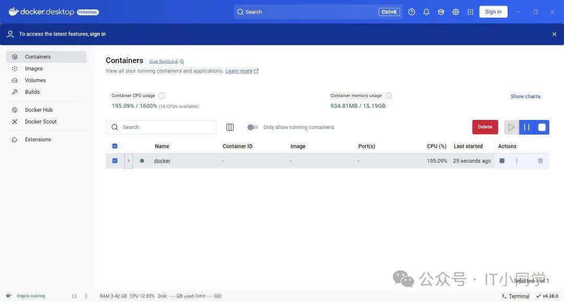Open the help icon in header

[x=412, y=12]
